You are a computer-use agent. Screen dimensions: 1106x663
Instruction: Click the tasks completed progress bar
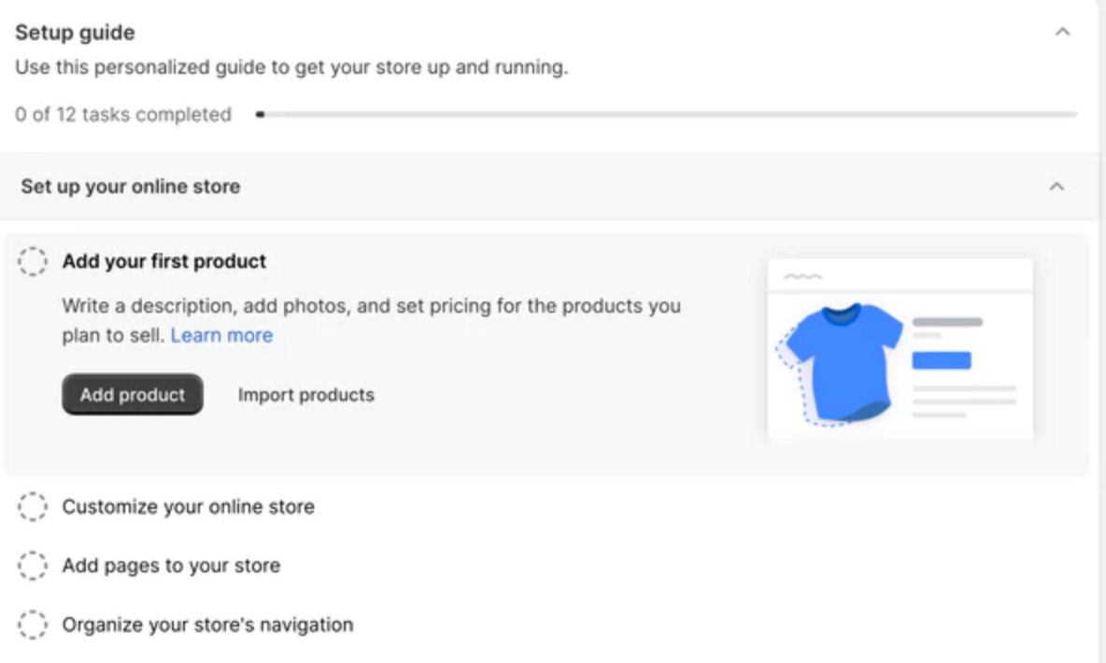point(667,114)
